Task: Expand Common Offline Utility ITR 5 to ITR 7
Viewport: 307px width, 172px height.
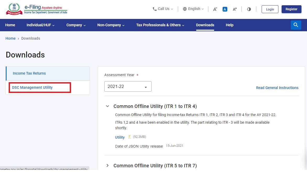Action: pyautogui.click(x=107, y=165)
